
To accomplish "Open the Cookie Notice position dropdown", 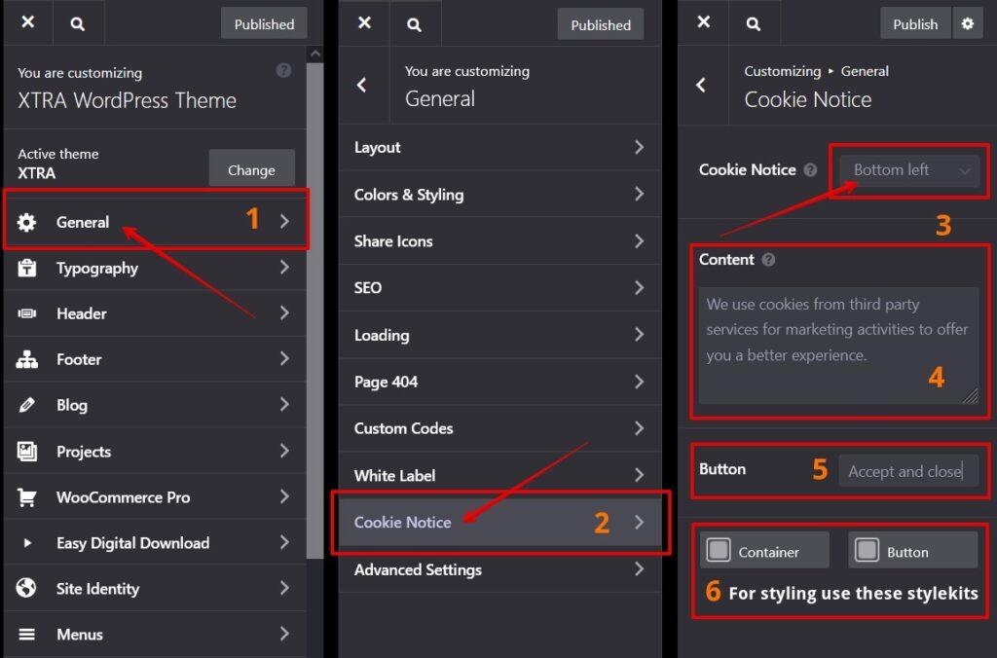I will (x=909, y=169).
